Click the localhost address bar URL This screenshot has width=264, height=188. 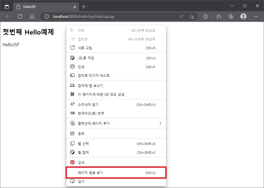point(84,16)
